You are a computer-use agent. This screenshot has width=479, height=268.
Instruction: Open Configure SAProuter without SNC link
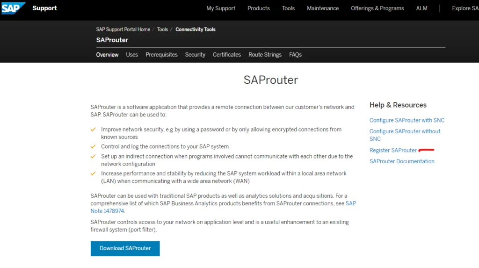(x=405, y=135)
